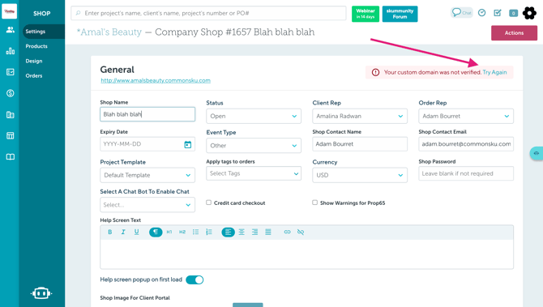Open the Currency dropdown
Viewport: 543px width, 307px height.
[360, 175]
